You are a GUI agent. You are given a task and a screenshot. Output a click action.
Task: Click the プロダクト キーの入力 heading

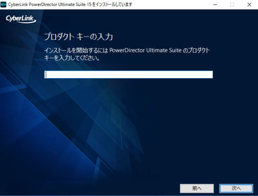[79, 37]
